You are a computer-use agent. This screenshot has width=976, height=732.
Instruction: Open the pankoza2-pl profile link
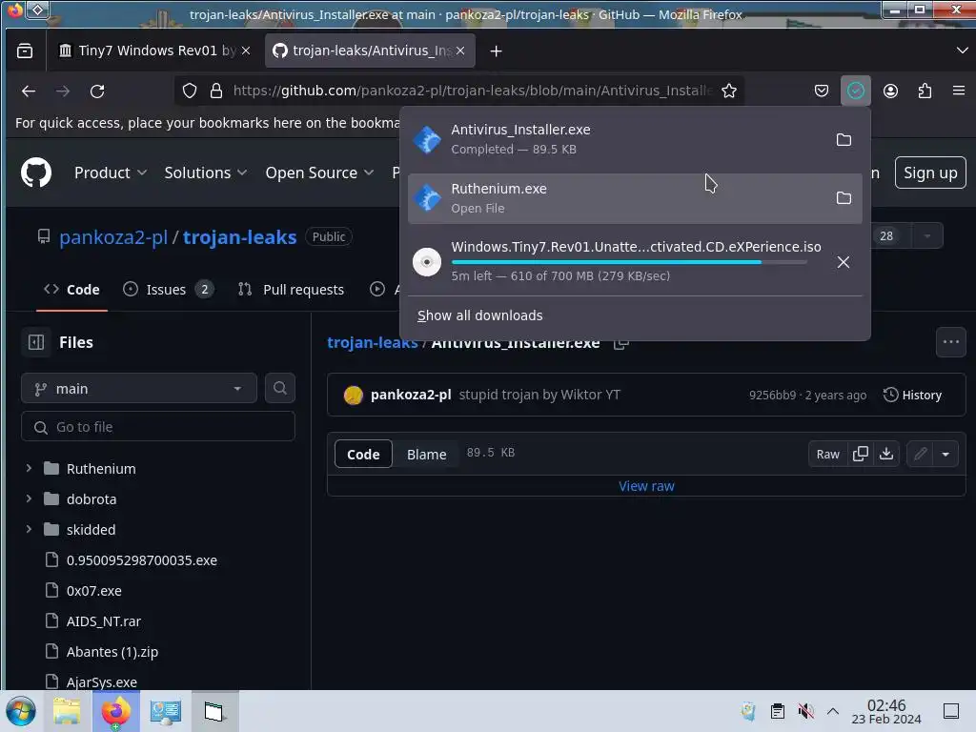(x=113, y=237)
